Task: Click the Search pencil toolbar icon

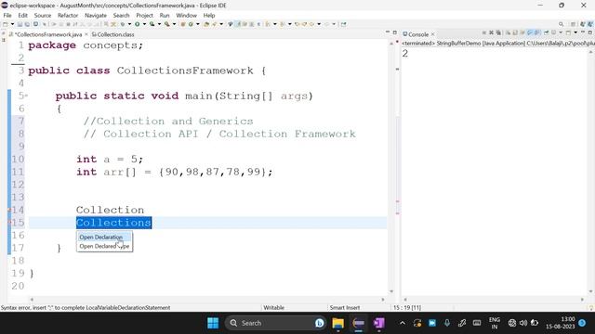Action: [214, 24]
